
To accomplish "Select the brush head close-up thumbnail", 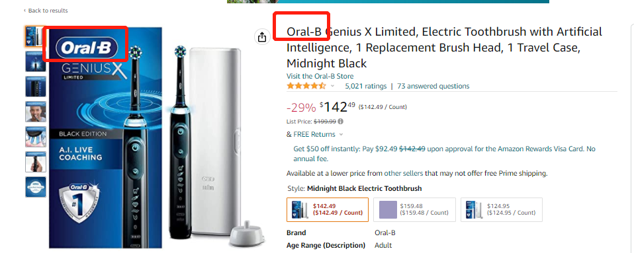I will [x=36, y=136].
